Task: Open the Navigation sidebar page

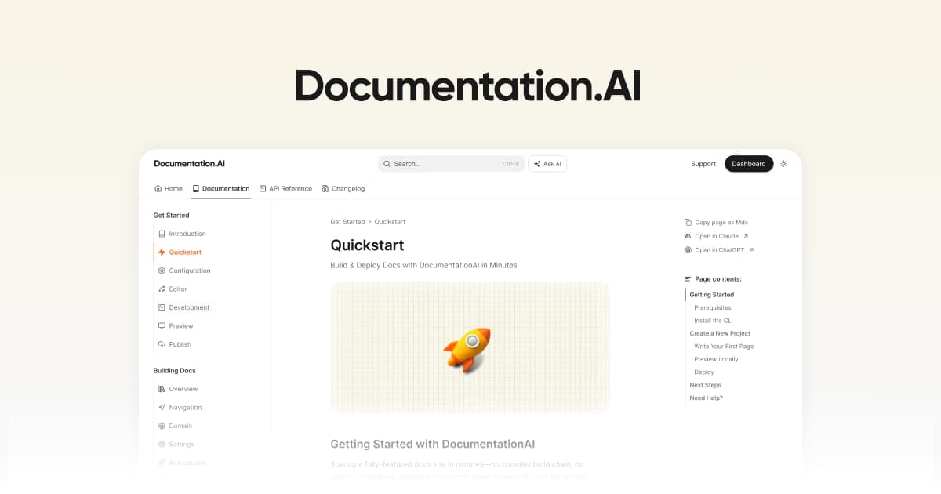Action: click(x=185, y=408)
